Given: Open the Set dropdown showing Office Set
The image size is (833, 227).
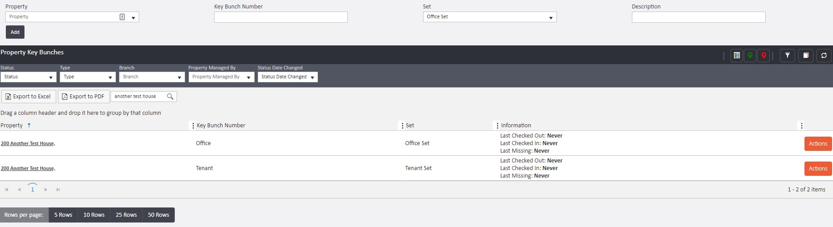Looking at the screenshot, I should coord(489,17).
